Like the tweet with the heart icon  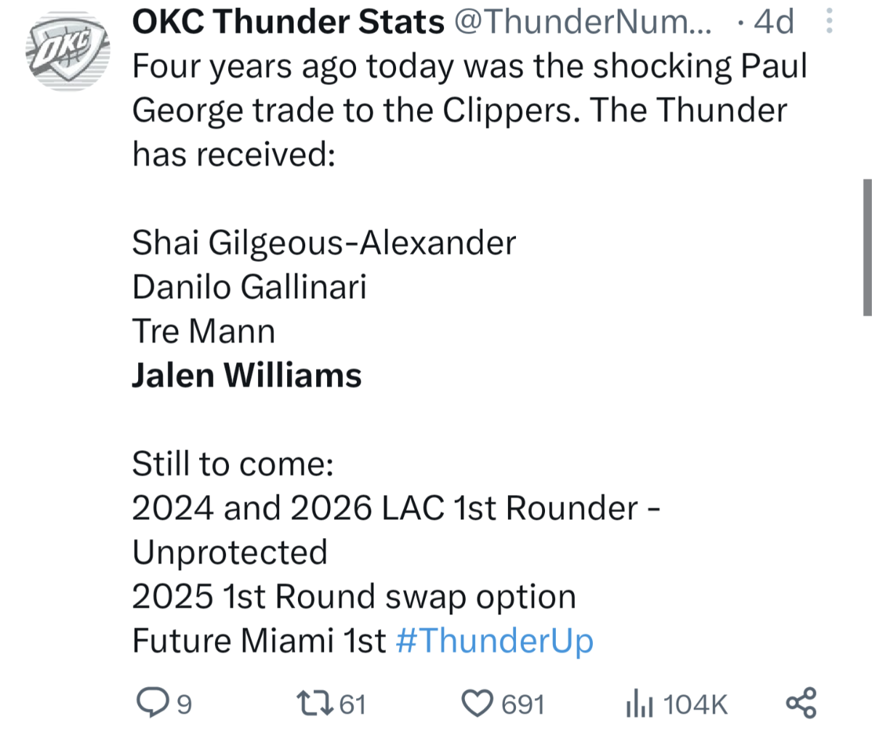pos(477,703)
